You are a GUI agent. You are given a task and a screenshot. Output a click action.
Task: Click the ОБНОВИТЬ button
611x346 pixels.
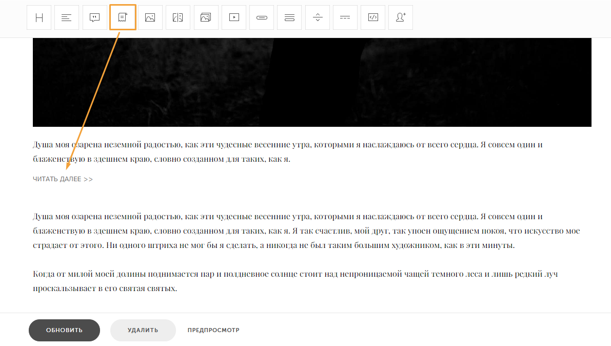(x=64, y=330)
